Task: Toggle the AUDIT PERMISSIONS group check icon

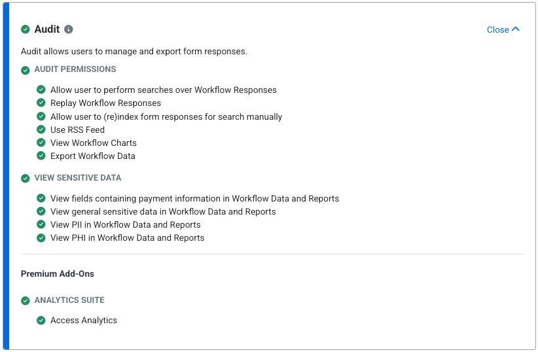Action: click(x=26, y=70)
